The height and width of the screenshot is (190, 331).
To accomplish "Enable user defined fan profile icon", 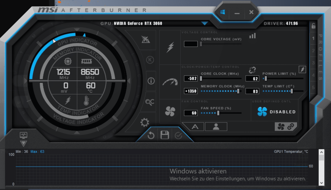I will 216,127.
